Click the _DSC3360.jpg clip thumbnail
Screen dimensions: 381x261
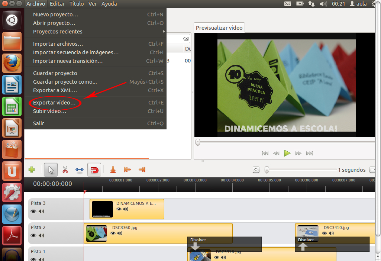point(96,233)
